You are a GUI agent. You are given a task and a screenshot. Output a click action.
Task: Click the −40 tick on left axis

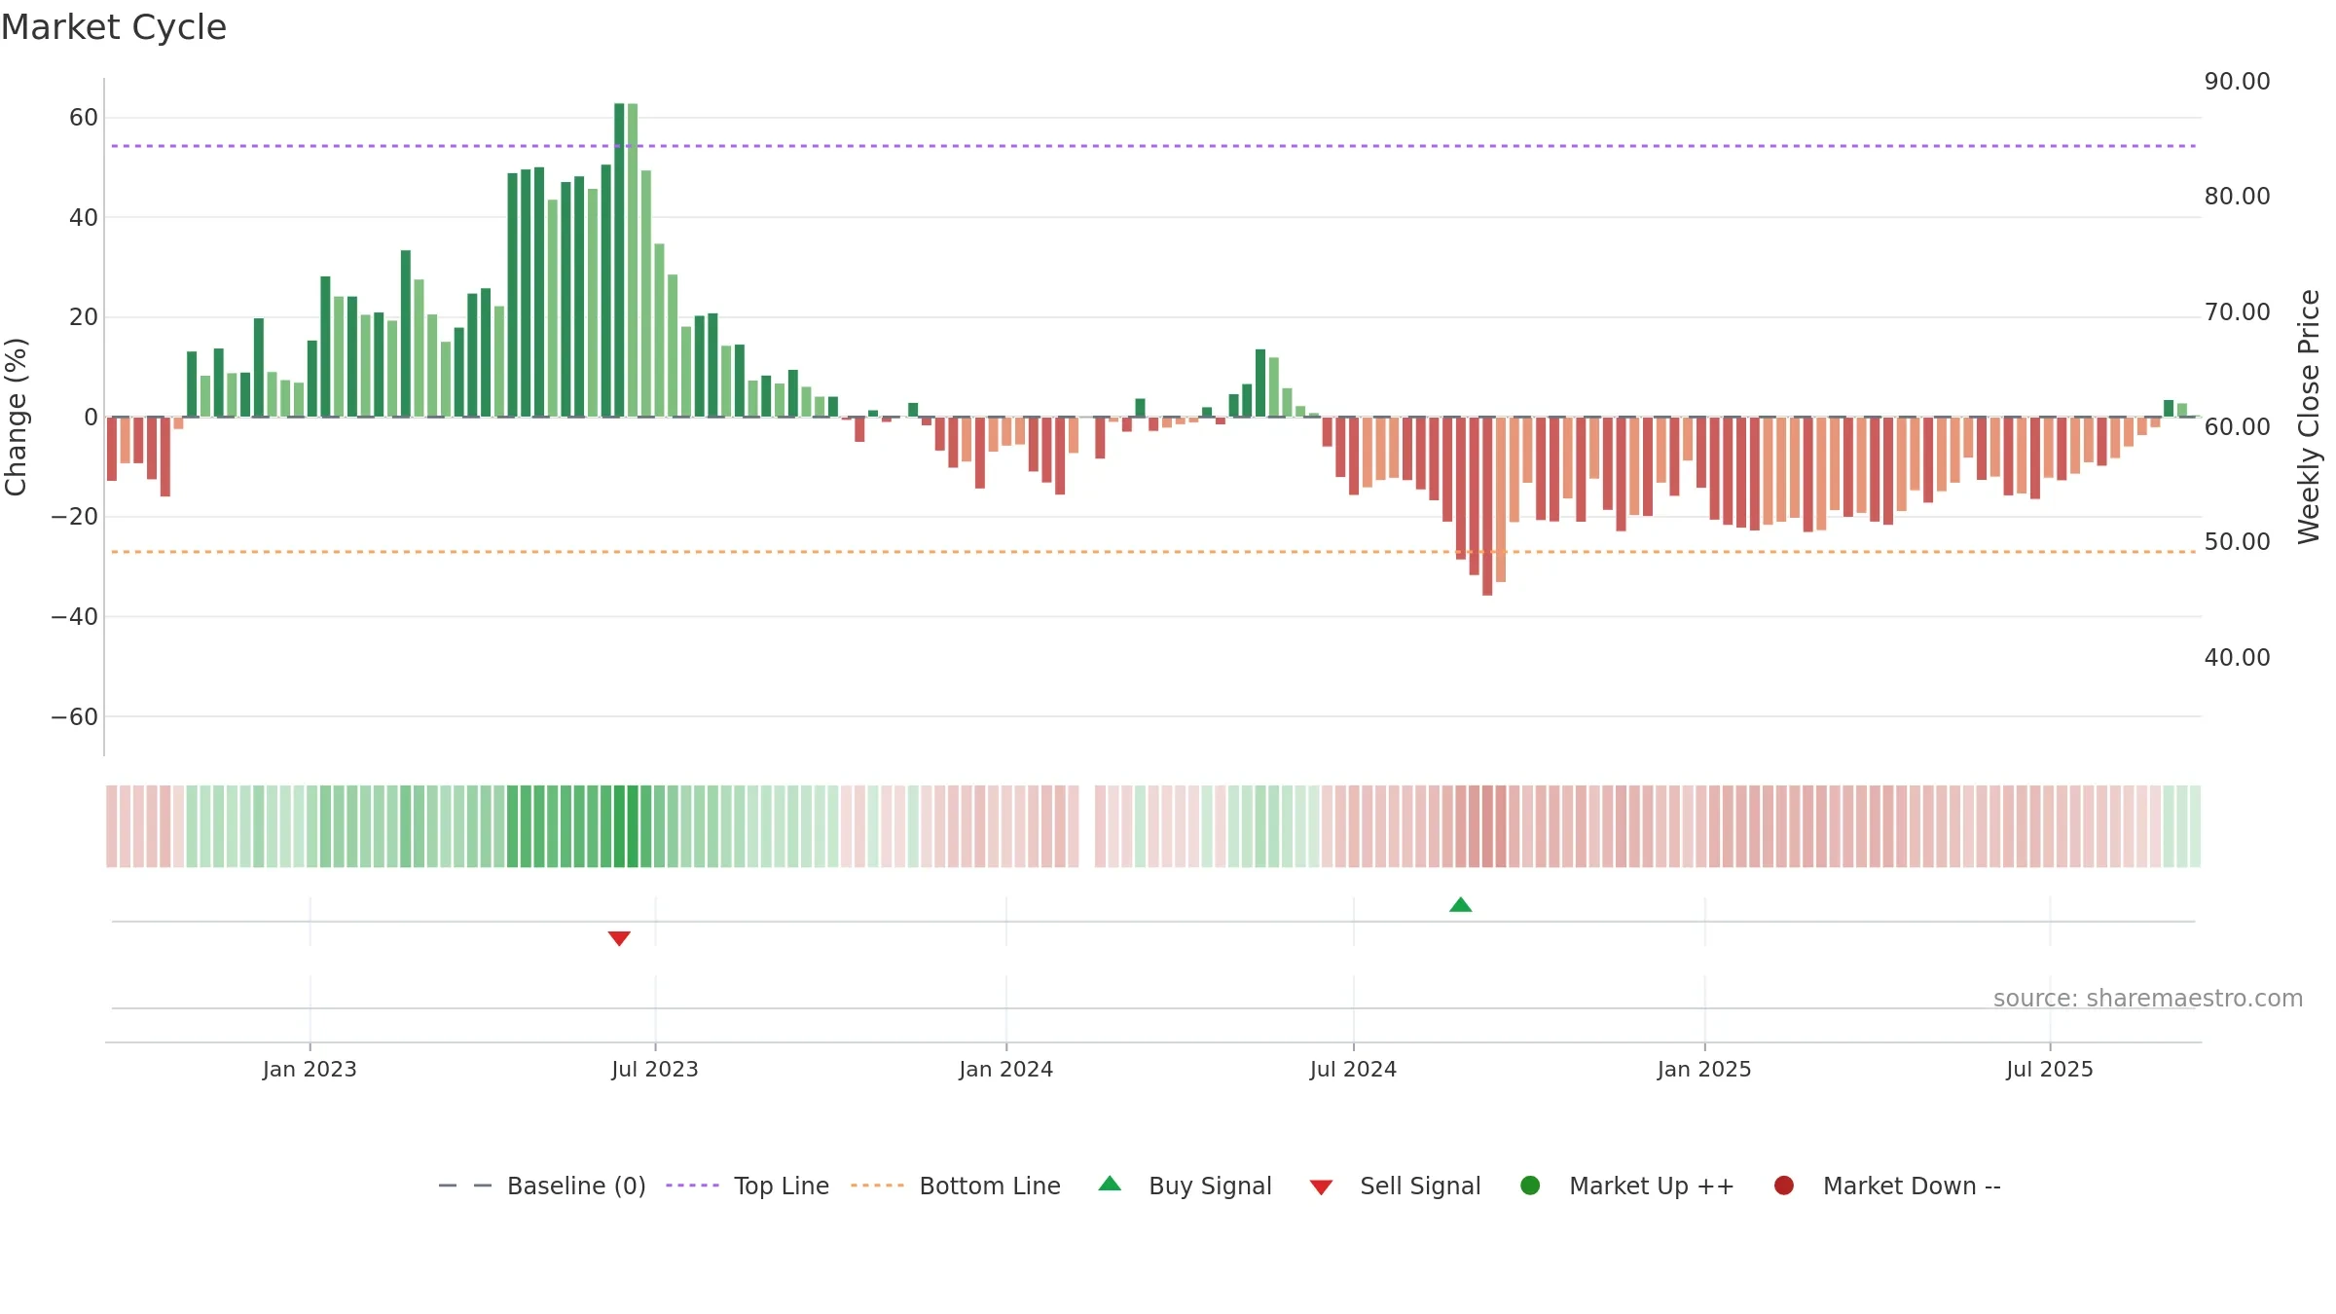(x=74, y=617)
